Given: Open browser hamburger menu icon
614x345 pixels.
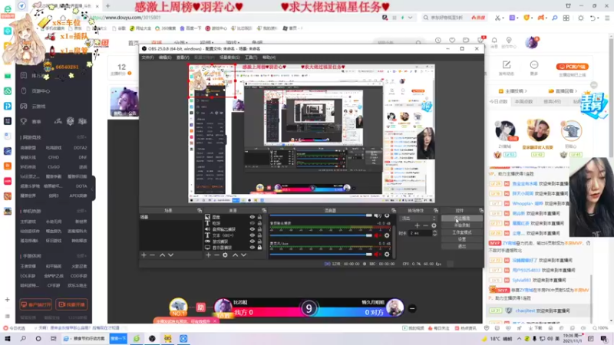Looking at the screenshot, I should (607, 18).
